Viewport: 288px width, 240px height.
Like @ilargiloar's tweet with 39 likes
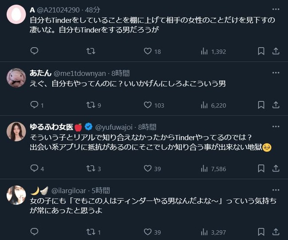(148, 232)
